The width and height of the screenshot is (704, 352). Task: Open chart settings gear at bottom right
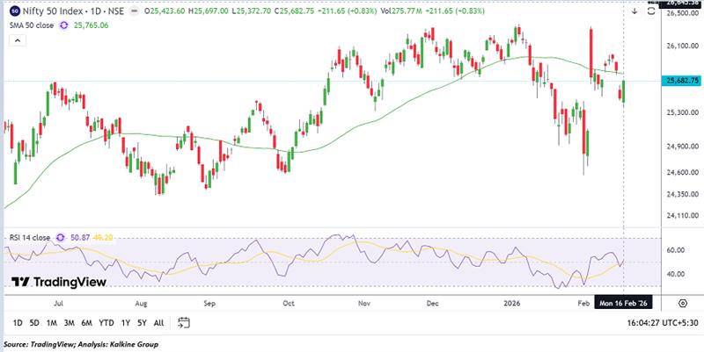682,301
